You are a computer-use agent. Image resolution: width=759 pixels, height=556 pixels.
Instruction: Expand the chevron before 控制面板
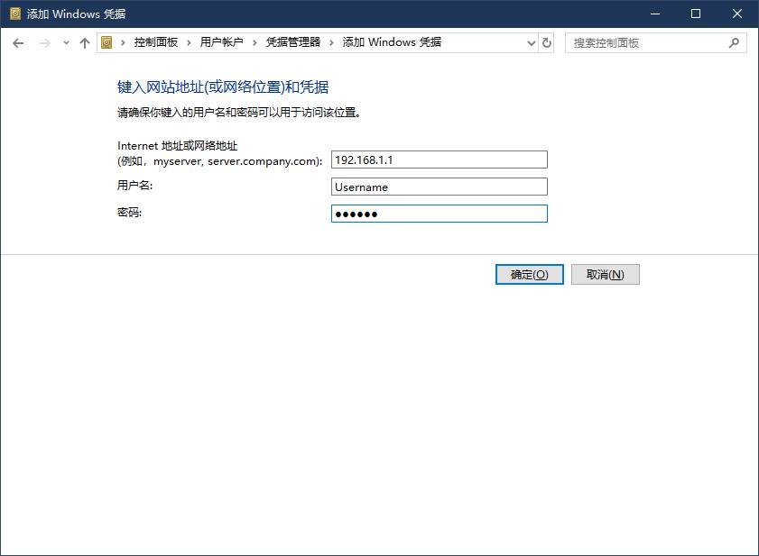(123, 42)
